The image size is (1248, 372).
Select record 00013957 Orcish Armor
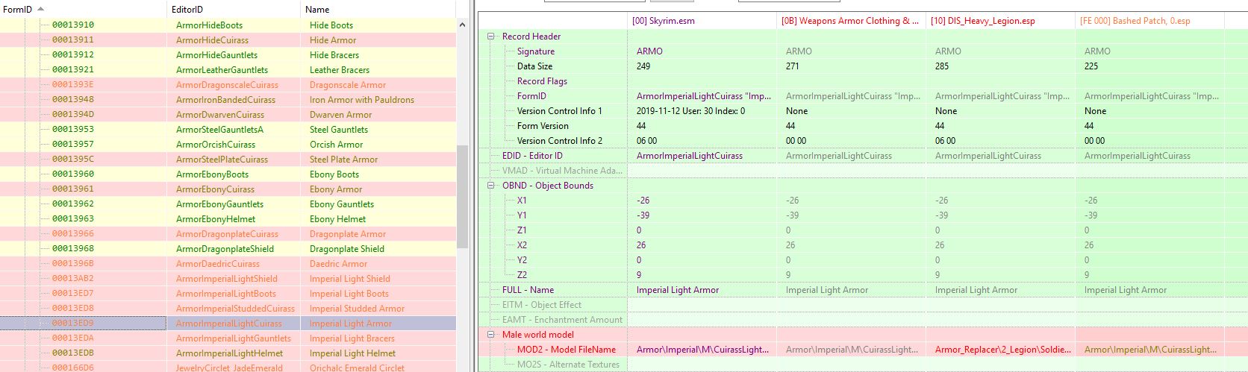coord(228,144)
